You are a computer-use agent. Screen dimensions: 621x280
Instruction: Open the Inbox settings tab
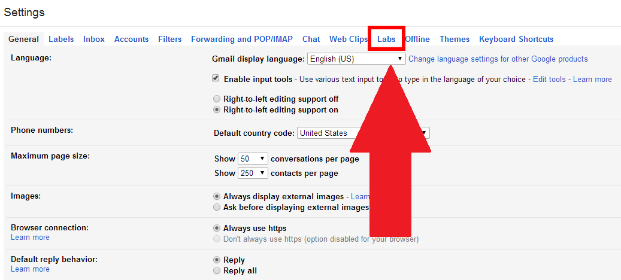pos(94,39)
